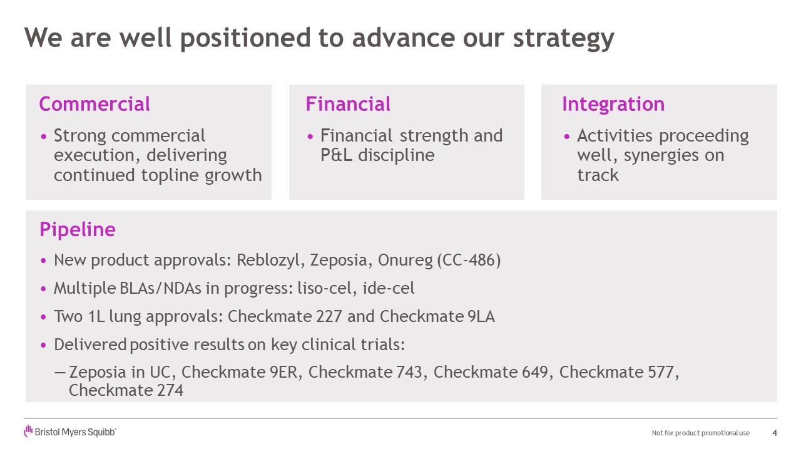The image size is (801, 451).
Task: Click the Bristol Myers Squibb wordmark text
Action: [76, 432]
